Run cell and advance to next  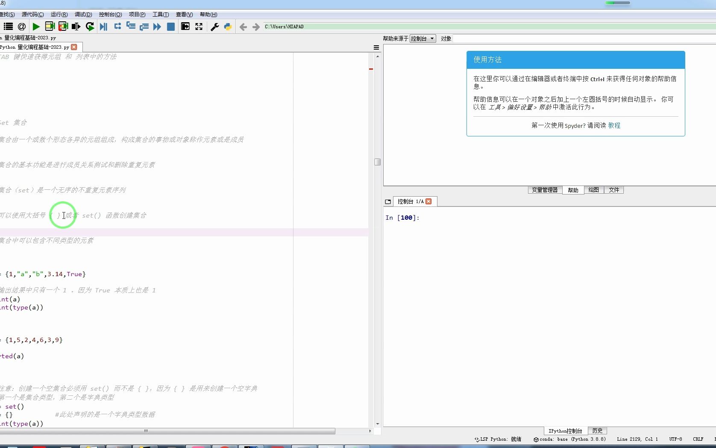pos(63,27)
